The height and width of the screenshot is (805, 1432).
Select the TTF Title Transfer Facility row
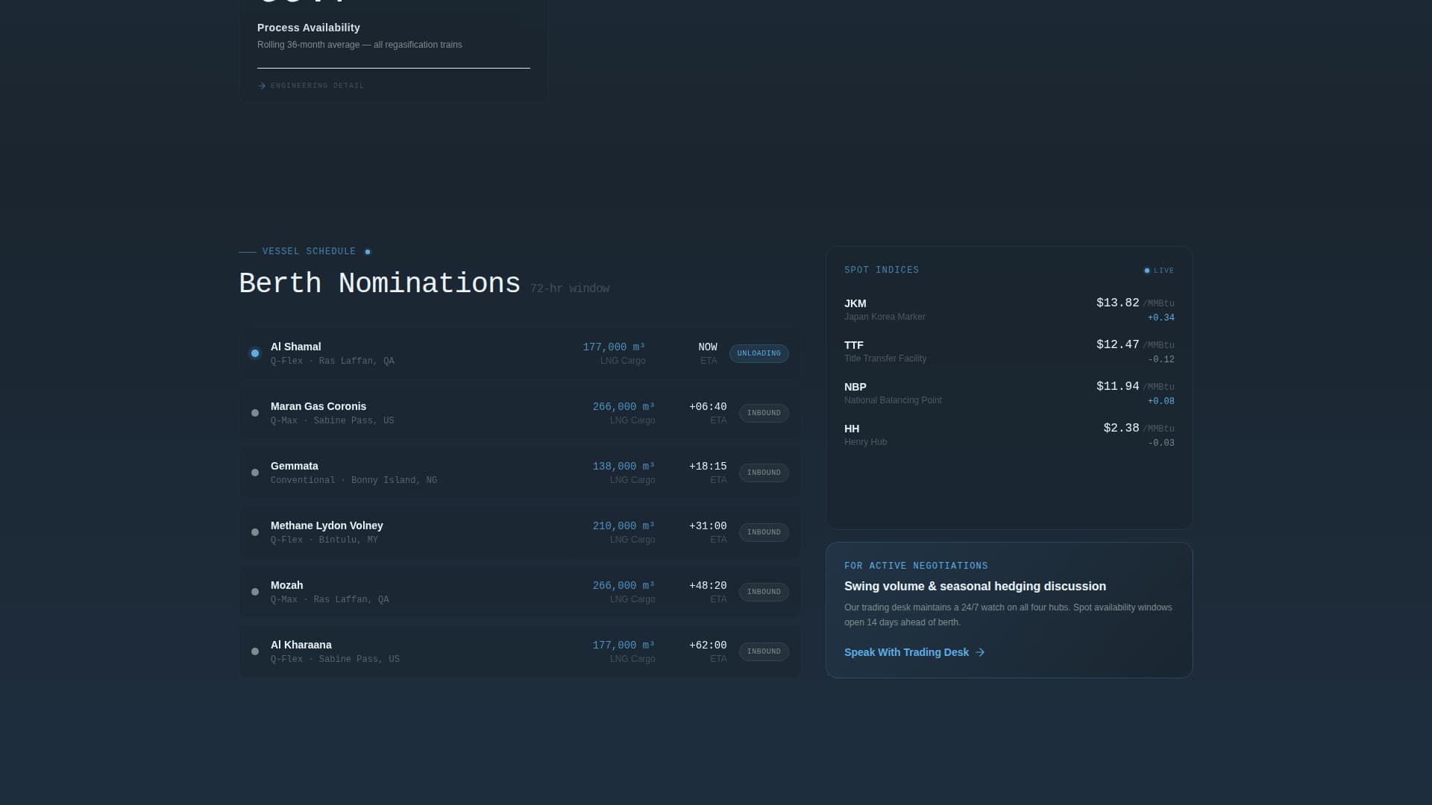[1008, 351]
